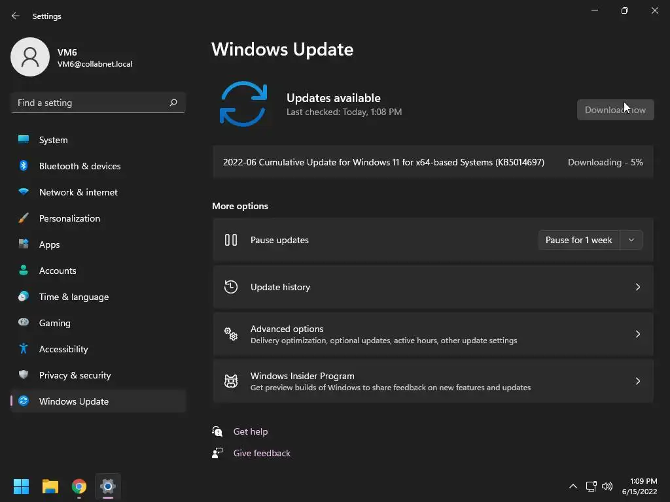
Task: Launch File Explorer from the taskbar
Action: (x=50, y=486)
